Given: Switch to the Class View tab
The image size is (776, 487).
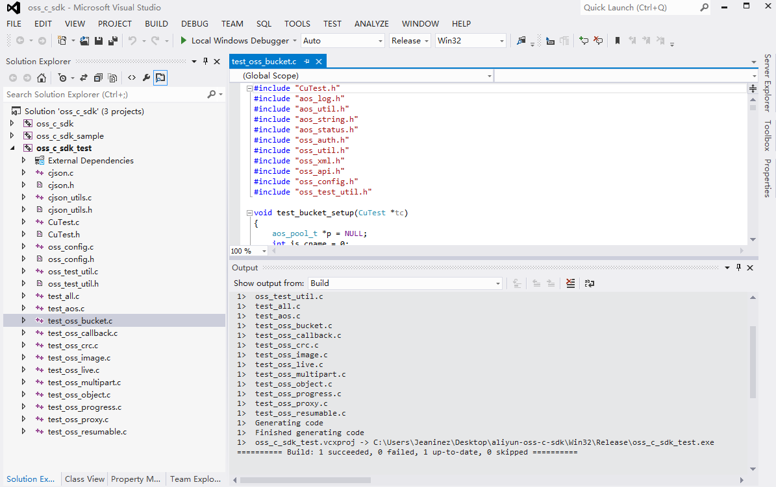Looking at the screenshot, I should pos(84,479).
